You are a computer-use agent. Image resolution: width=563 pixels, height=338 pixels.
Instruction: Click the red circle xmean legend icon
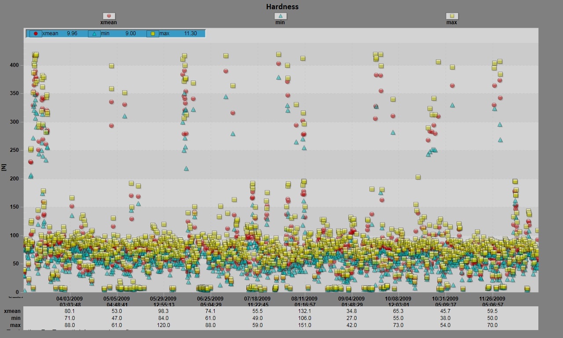point(36,33)
